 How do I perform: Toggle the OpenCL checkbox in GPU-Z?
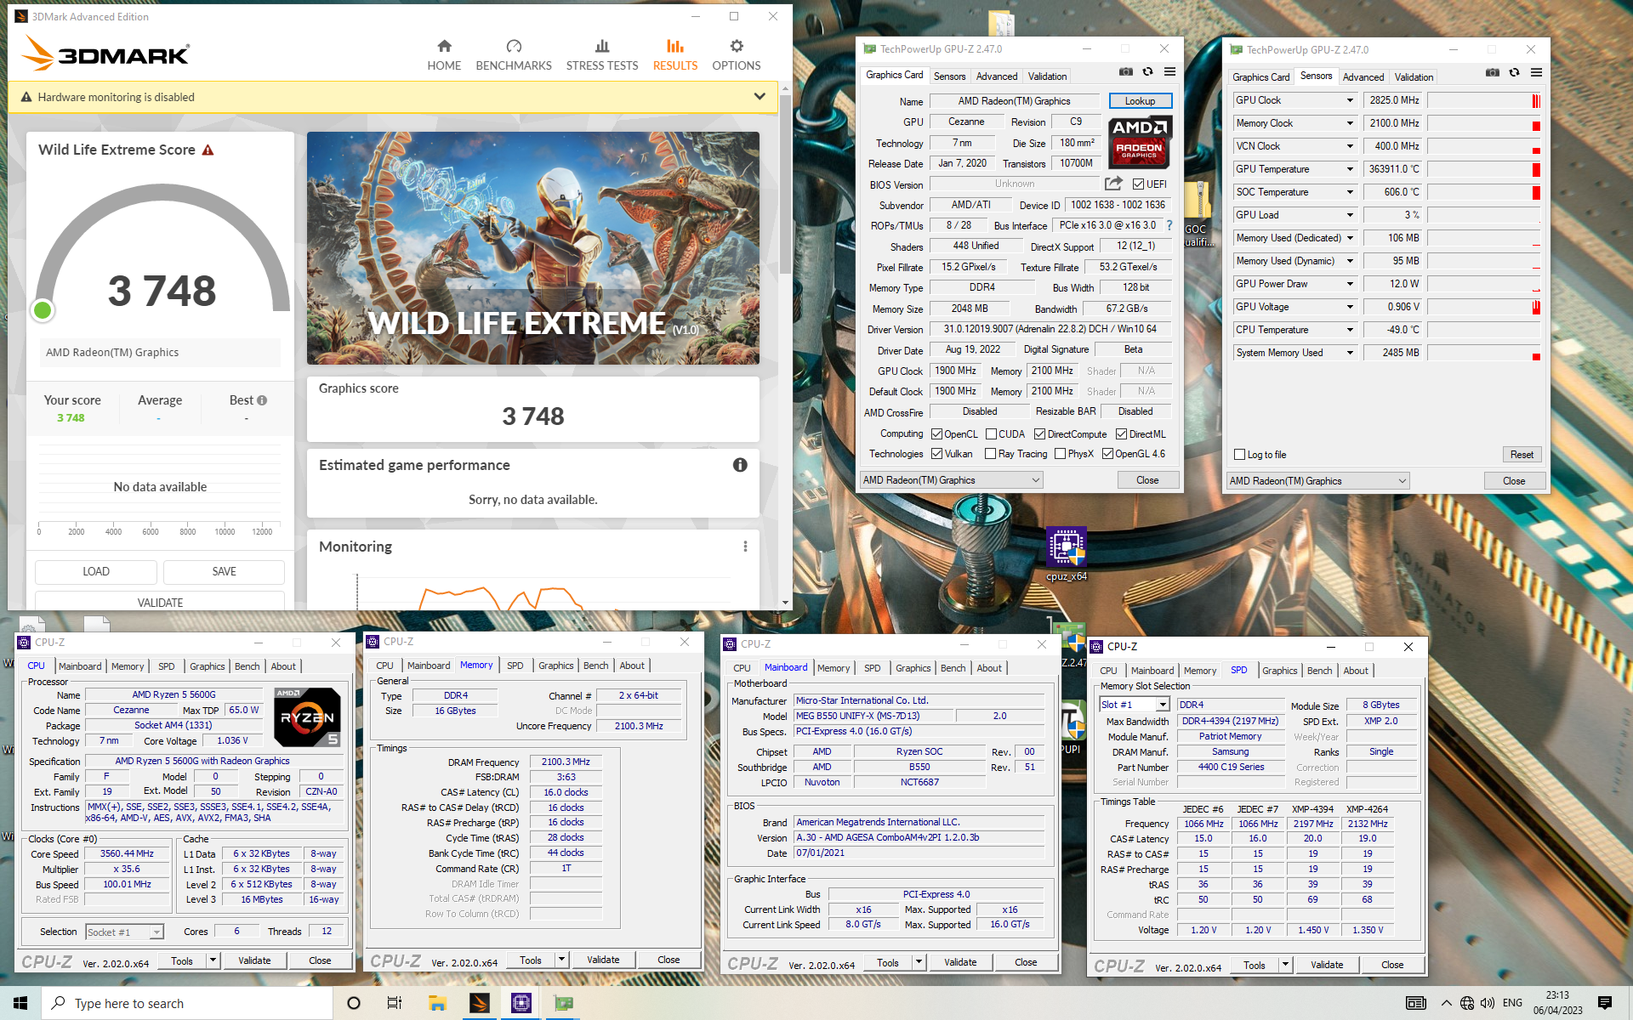[936, 434]
